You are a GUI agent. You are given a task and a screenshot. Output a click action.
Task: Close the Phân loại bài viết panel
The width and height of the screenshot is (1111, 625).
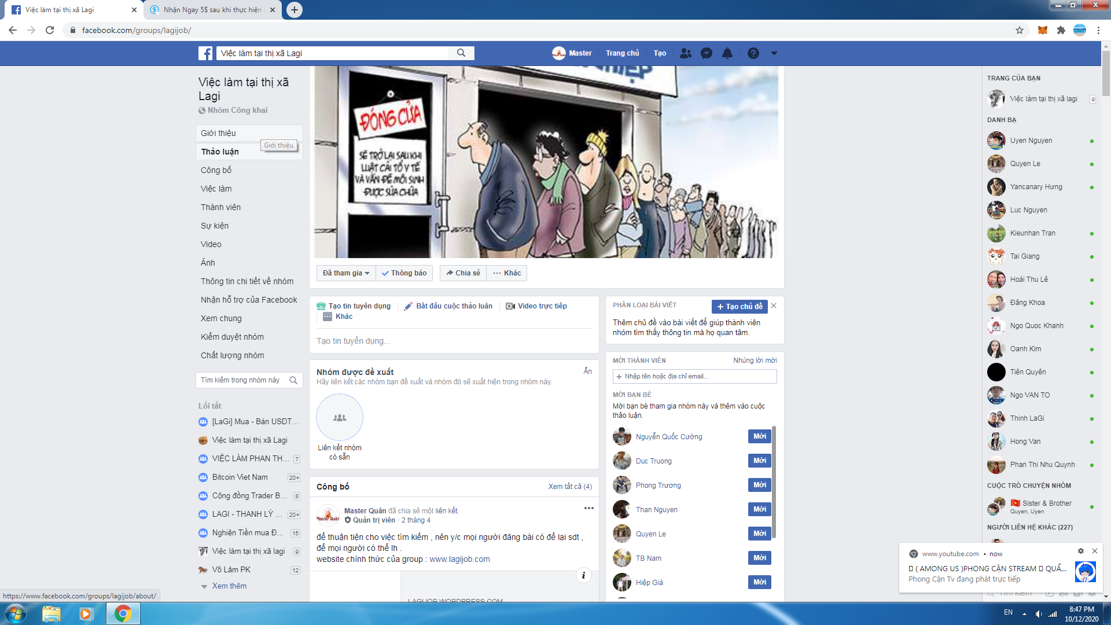coord(774,306)
